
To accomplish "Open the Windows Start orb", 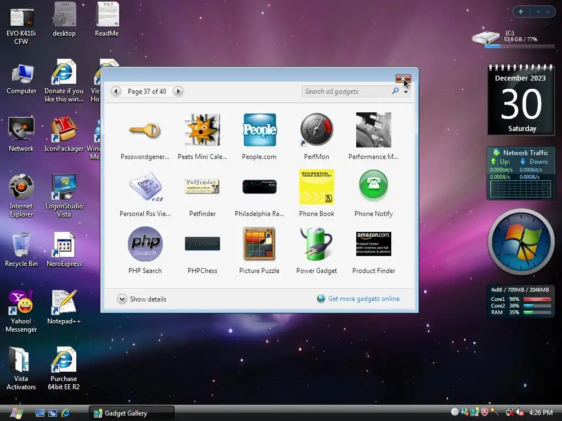I will click(x=16, y=413).
